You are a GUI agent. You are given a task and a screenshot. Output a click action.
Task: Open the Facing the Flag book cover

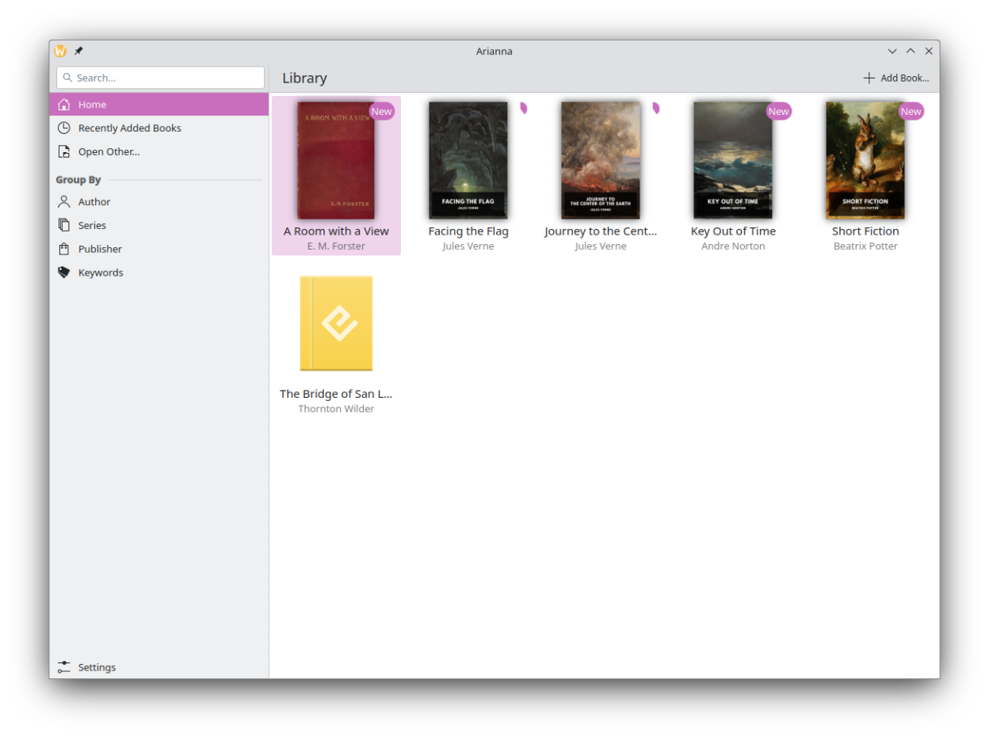pyautogui.click(x=468, y=161)
